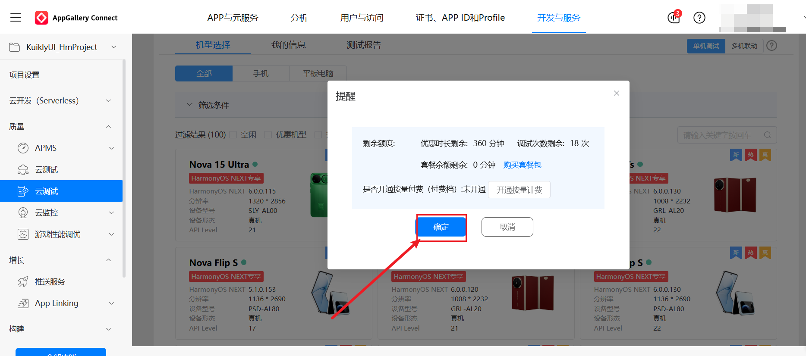The height and width of the screenshot is (356, 806).
Task: Click the Nova 15 Ultra device title
Action: [x=219, y=164]
